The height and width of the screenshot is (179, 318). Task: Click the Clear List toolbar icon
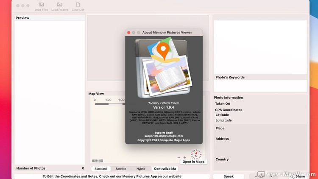click(x=78, y=6)
